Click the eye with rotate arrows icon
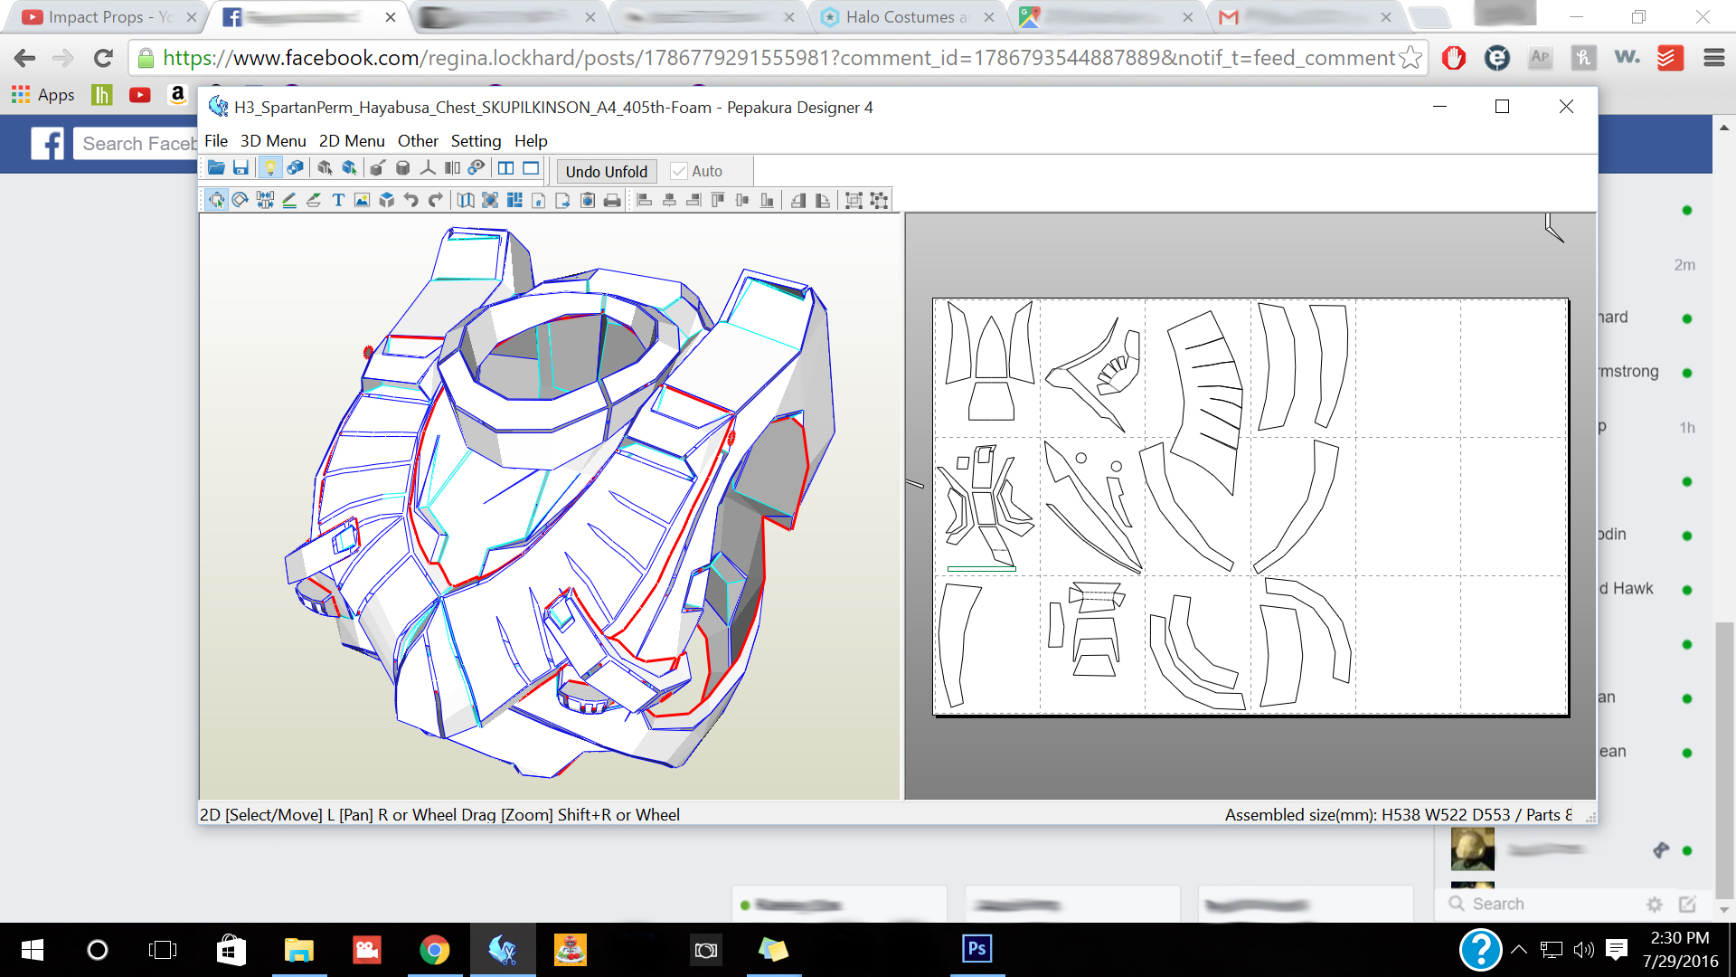1736x977 pixels. coord(476,168)
